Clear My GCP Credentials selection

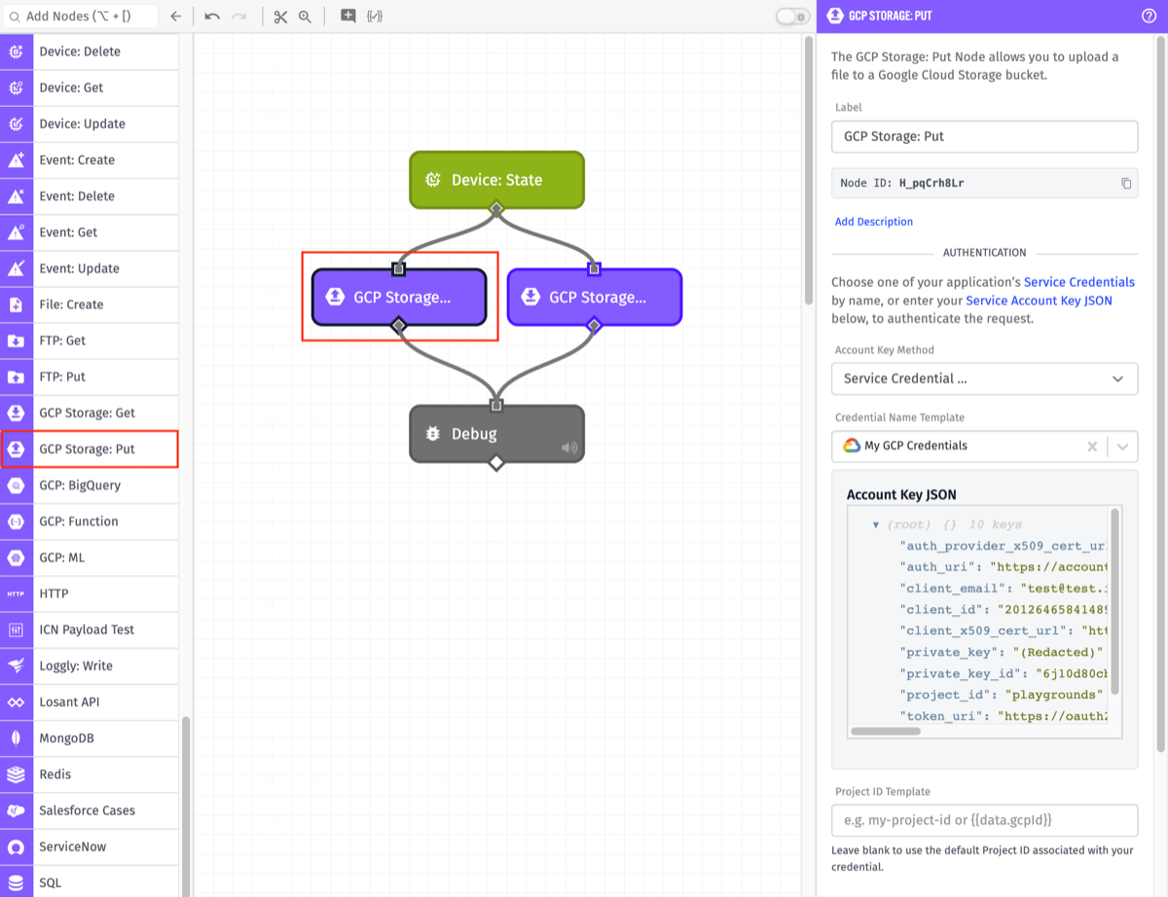click(1092, 446)
